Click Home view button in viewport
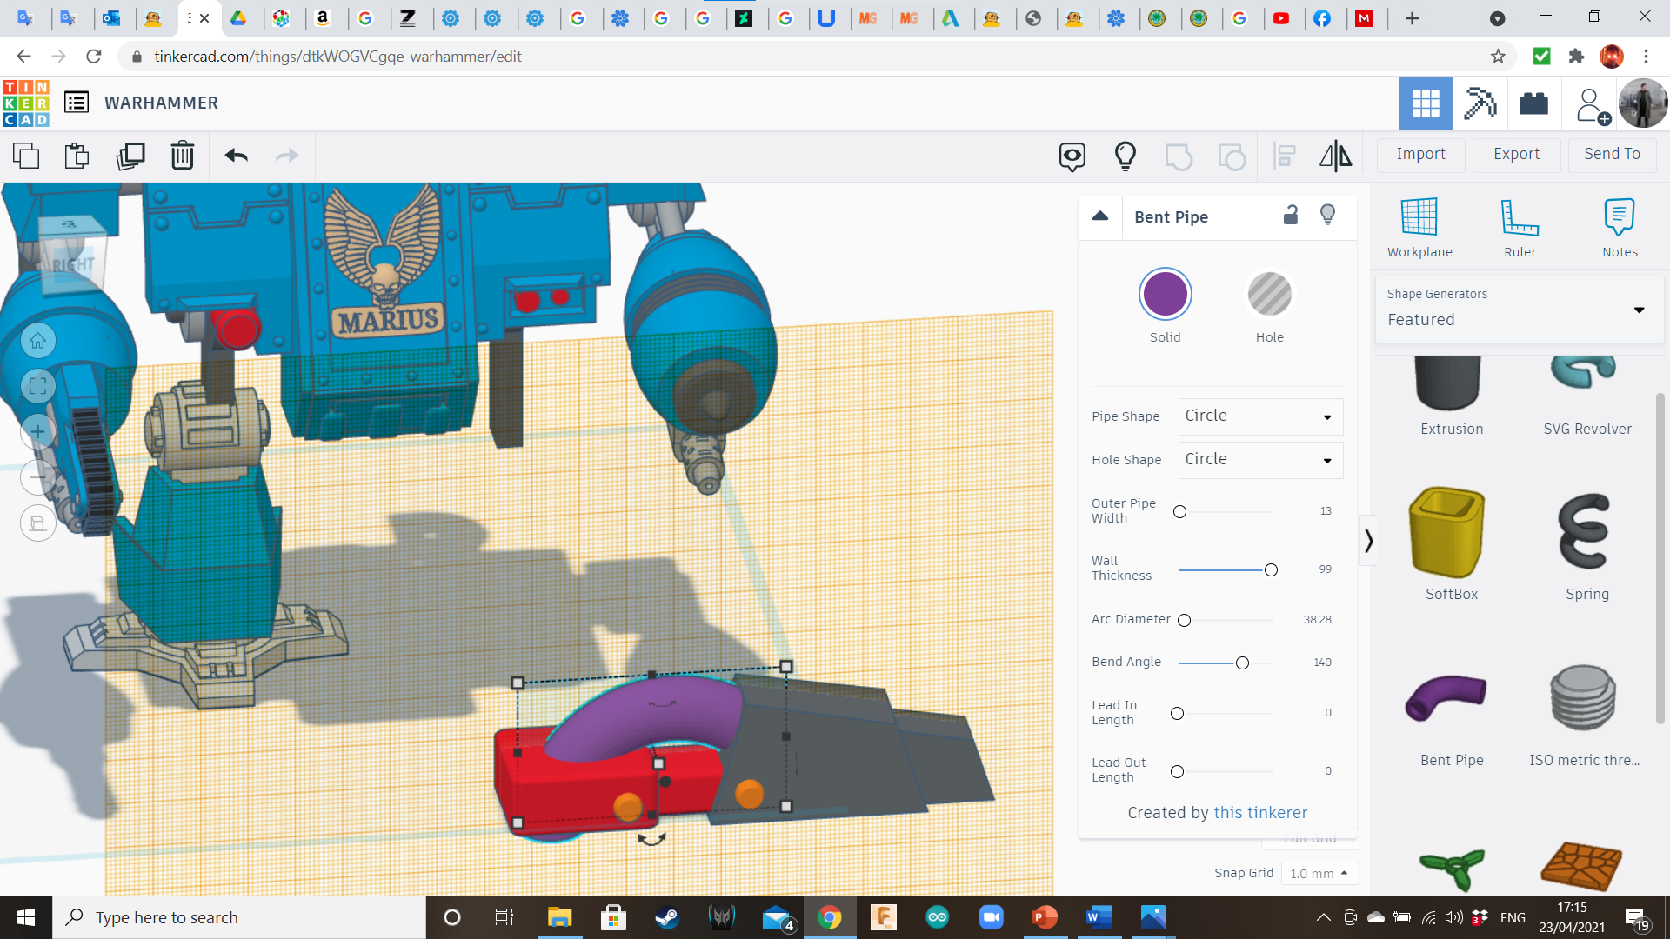 click(x=38, y=342)
